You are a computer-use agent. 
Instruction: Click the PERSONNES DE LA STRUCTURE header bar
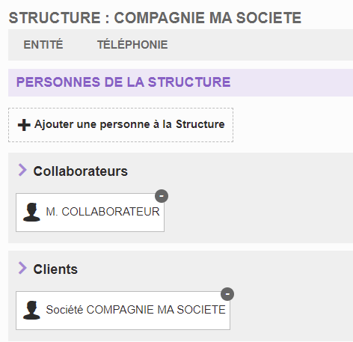point(180,82)
